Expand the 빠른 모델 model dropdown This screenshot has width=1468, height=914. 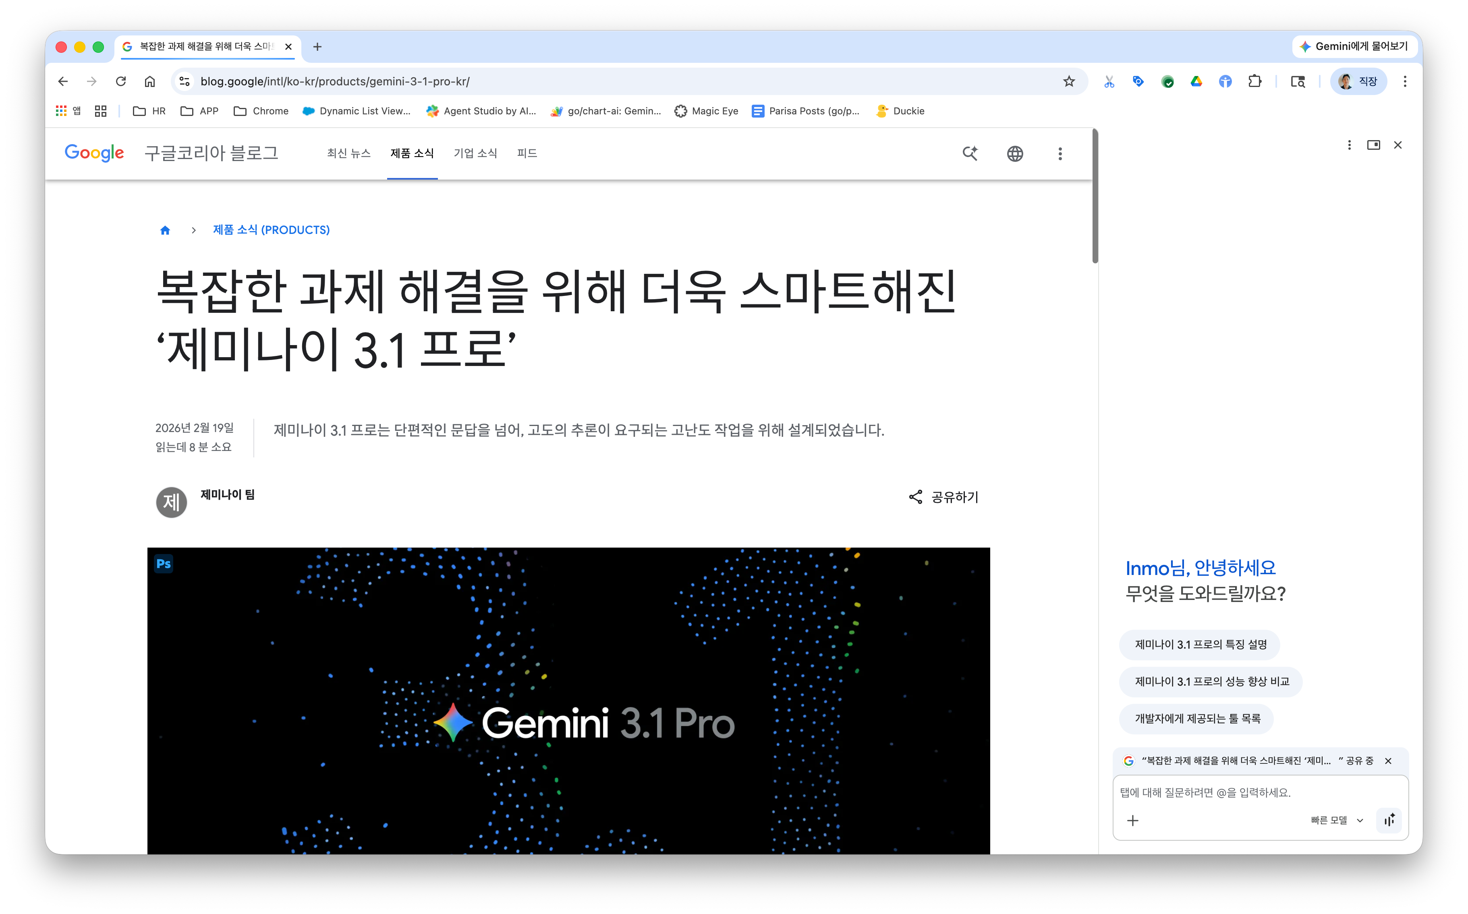(x=1337, y=820)
